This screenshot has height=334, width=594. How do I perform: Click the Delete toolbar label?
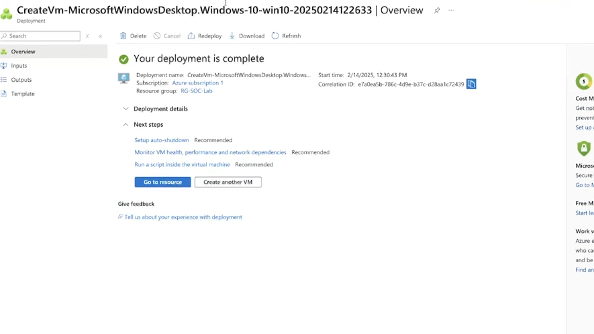pyautogui.click(x=138, y=36)
